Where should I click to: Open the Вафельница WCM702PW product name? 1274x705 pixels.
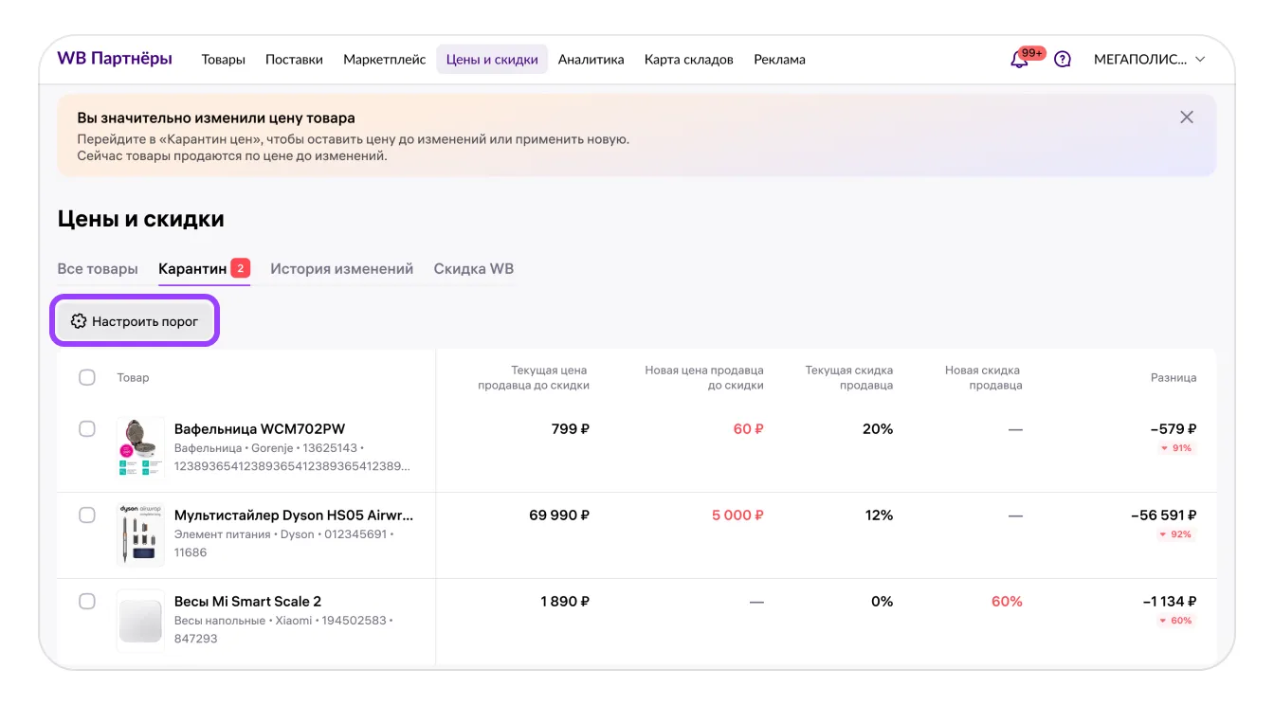260,429
